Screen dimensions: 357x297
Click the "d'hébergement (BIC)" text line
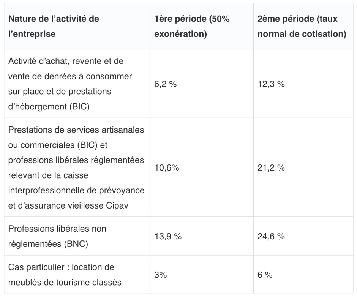click(x=49, y=107)
